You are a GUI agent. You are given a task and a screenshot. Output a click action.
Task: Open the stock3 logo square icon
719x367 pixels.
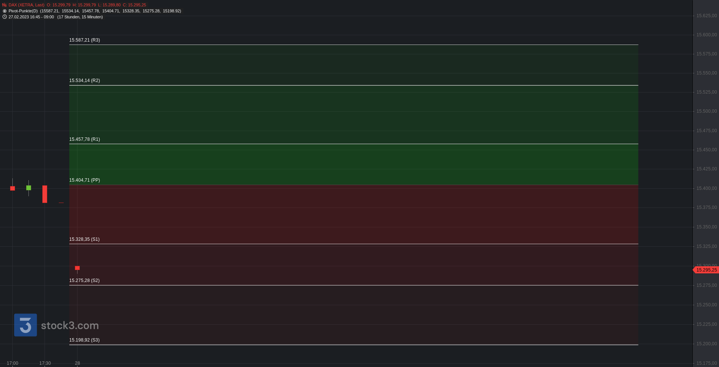coord(25,325)
